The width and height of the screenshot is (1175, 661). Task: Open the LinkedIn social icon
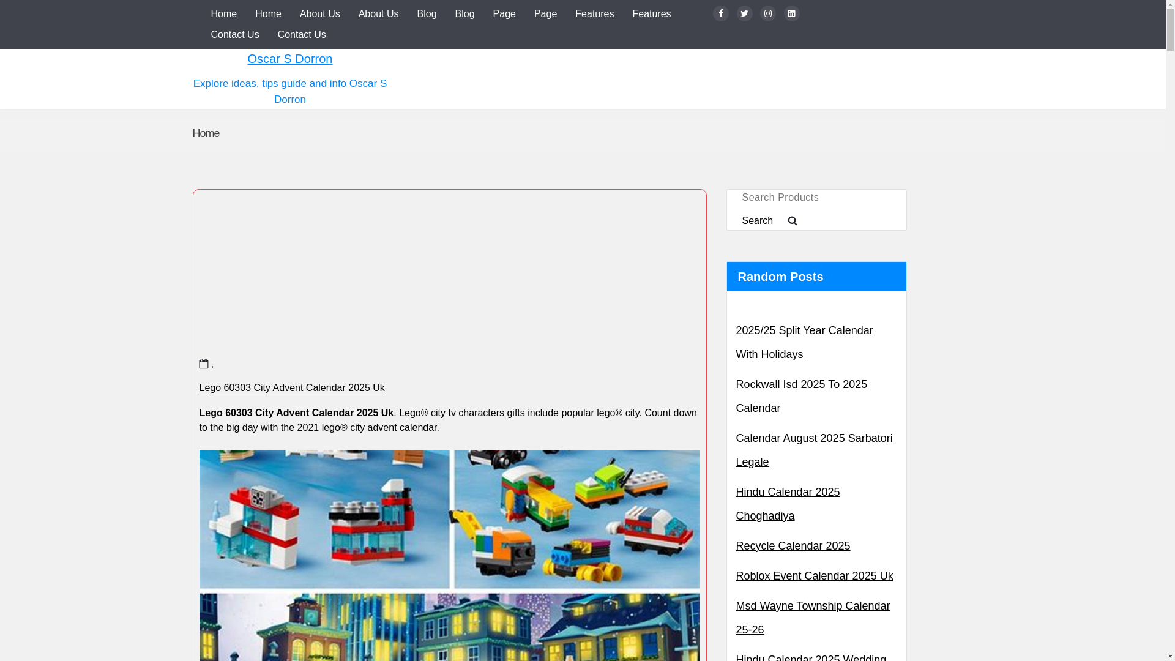pos(791,13)
